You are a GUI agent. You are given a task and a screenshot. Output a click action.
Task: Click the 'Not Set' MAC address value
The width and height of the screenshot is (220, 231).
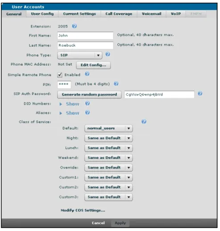65,64
